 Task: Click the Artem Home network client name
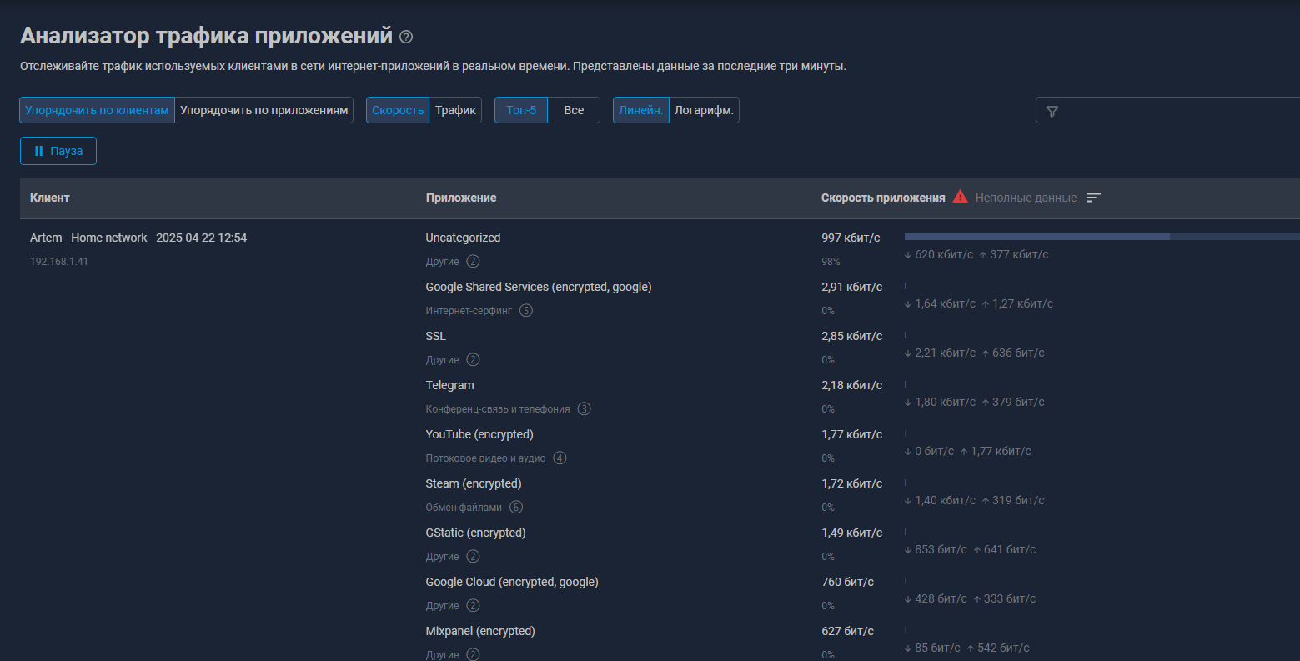(138, 238)
